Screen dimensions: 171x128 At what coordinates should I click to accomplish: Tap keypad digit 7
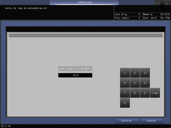[x=125, y=93]
